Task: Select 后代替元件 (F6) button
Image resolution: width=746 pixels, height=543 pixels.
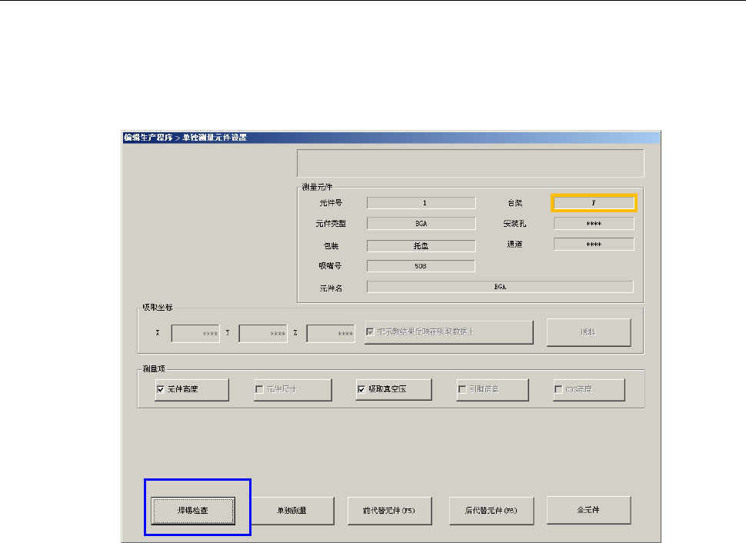Action: [x=491, y=511]
